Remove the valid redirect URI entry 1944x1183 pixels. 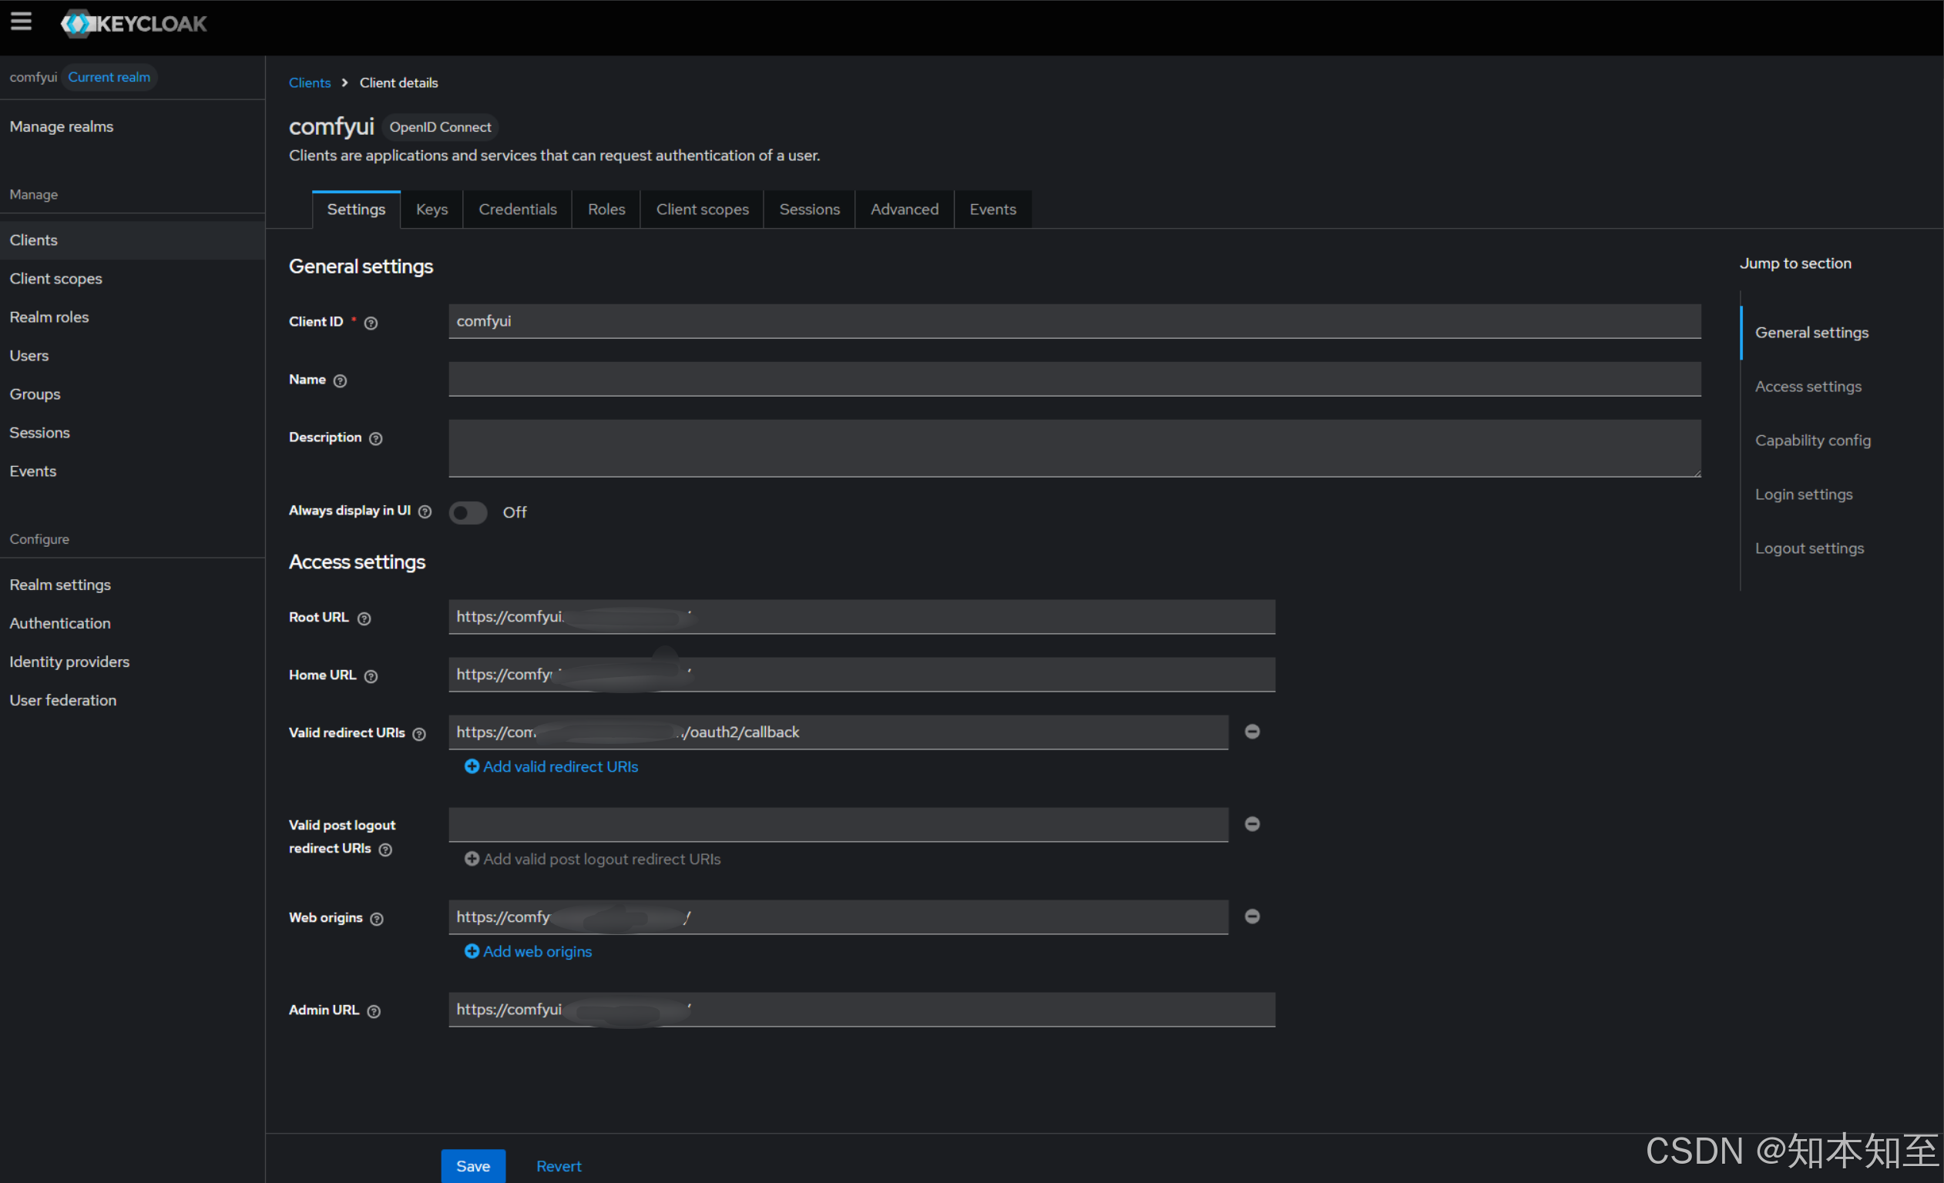pyautogui.click(x=1252, y=732)
